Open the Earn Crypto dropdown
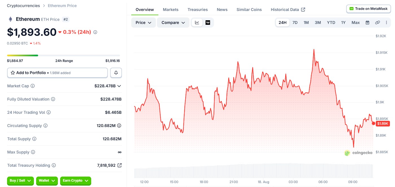The image size is (395, 187). pos(76,181)
